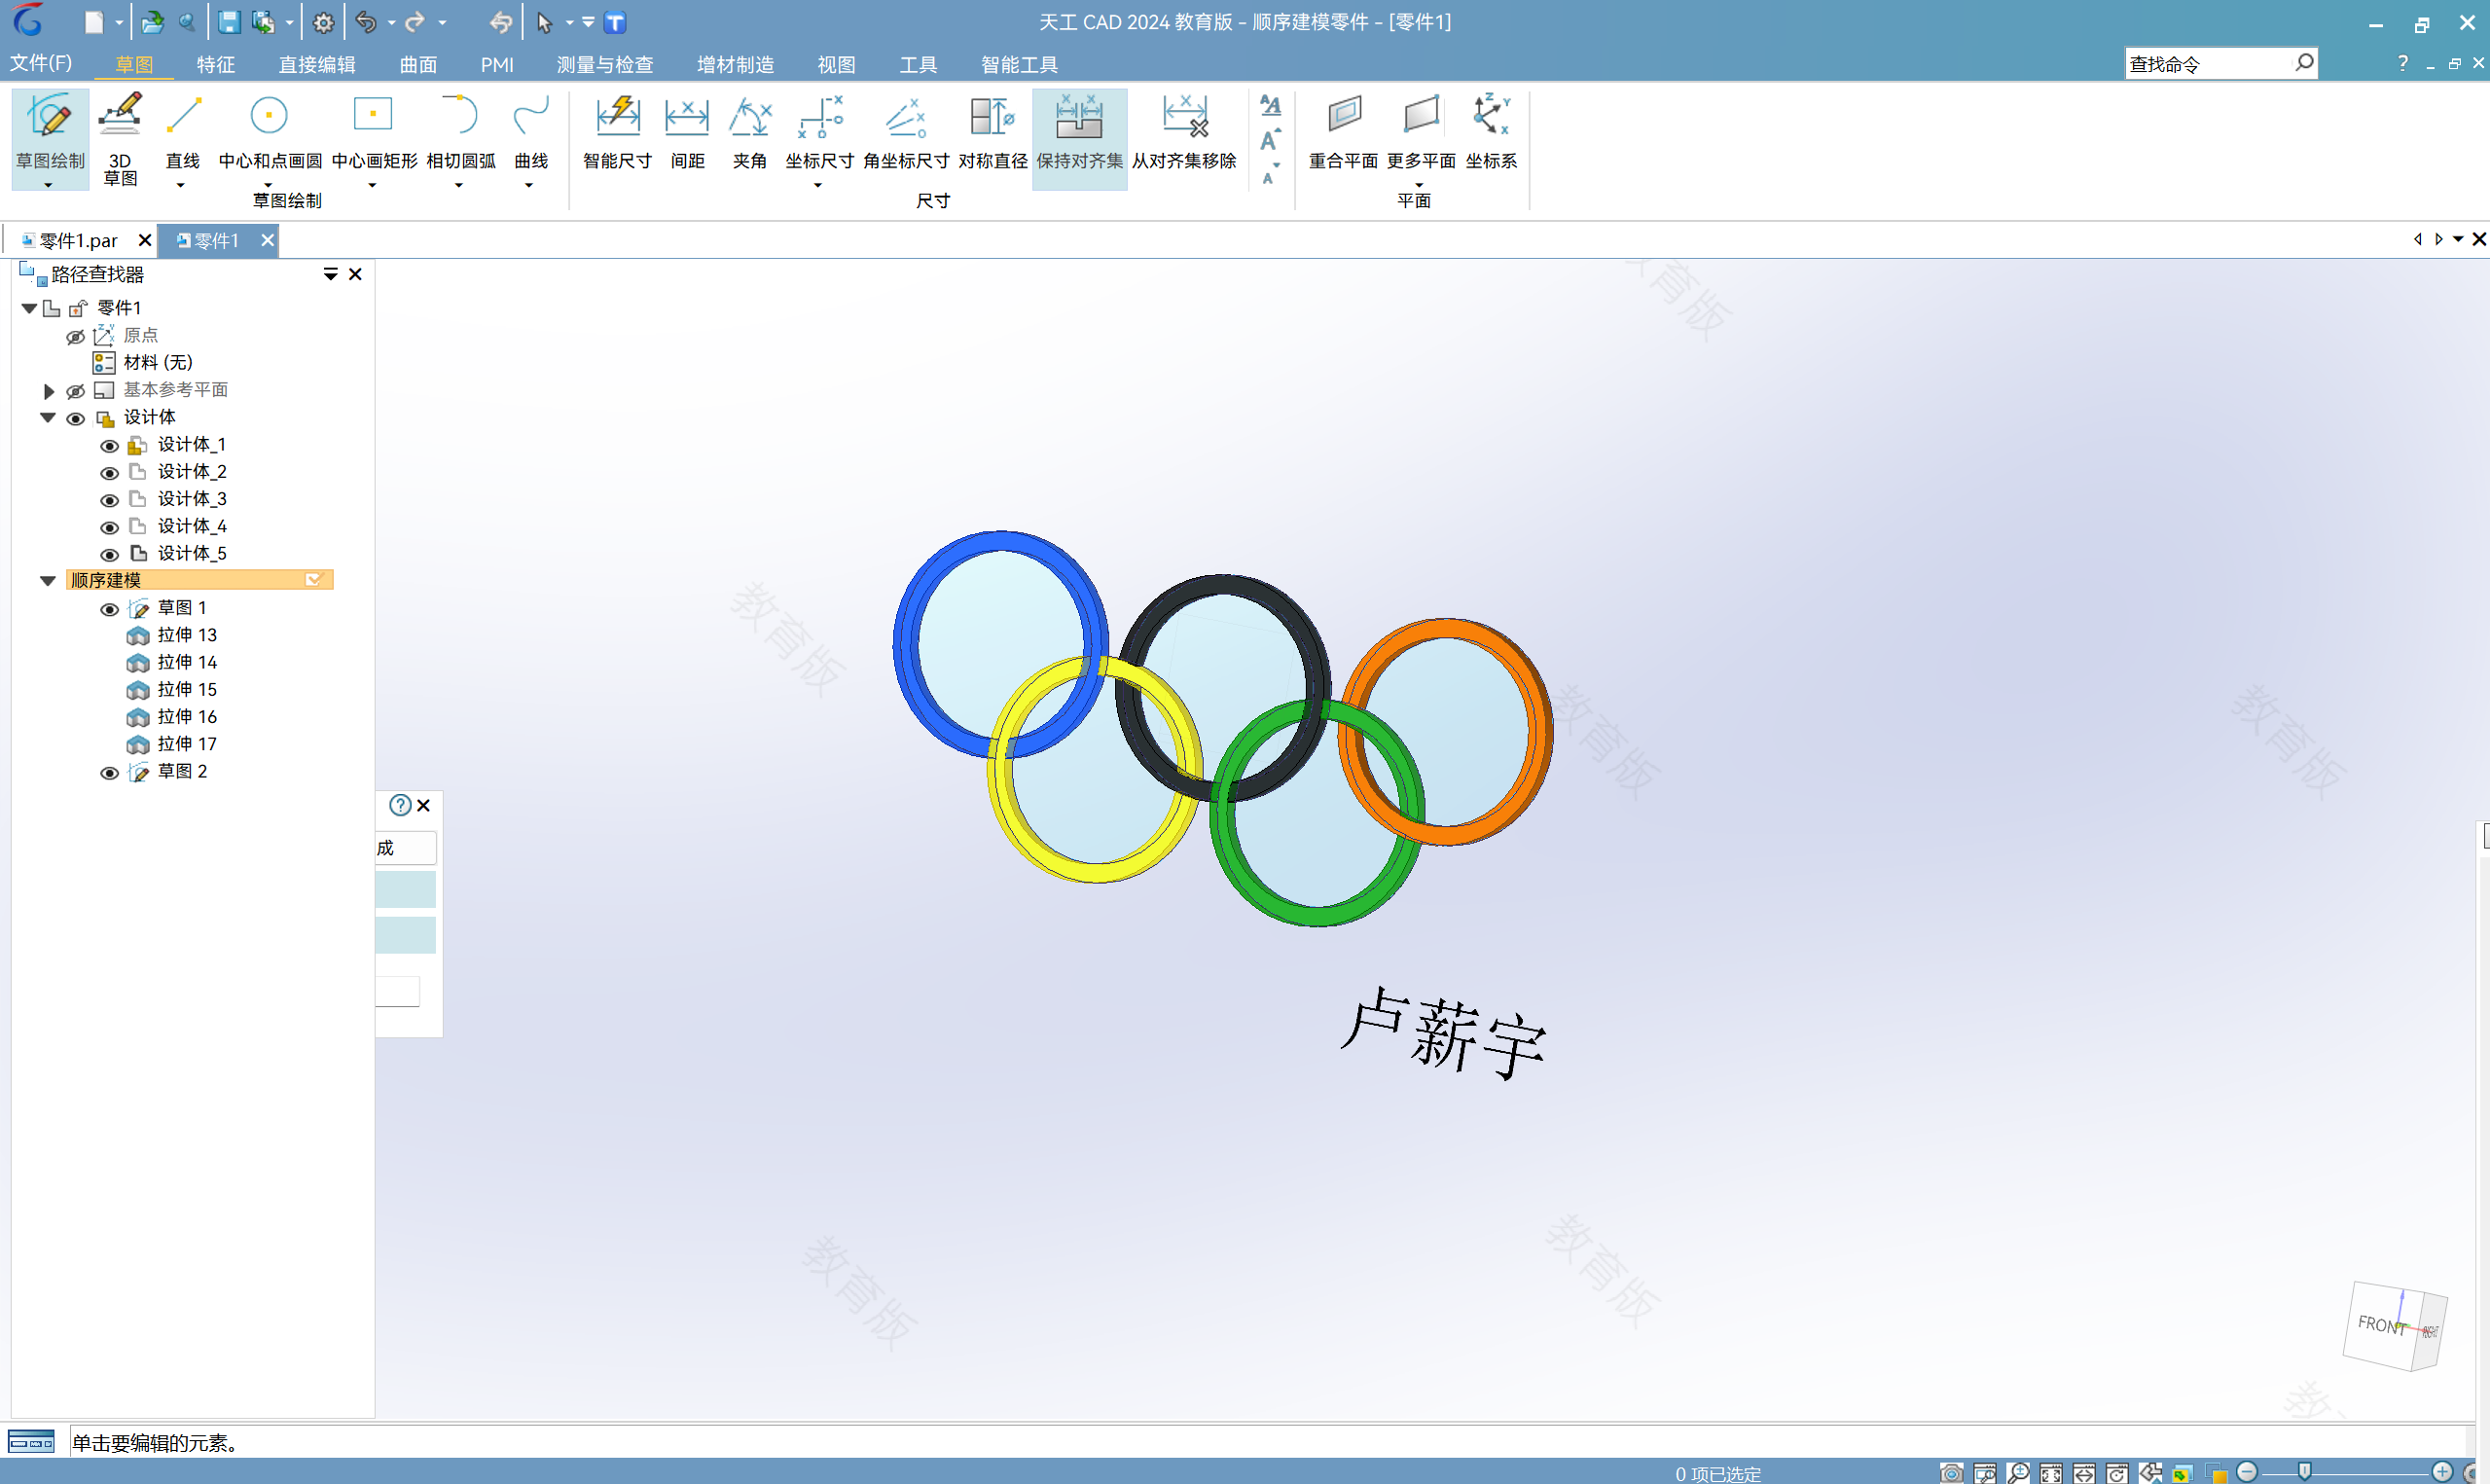Open the 文件(F) menu
The height and width of the screenshot is (1484, 2490).
coord(41,63)
